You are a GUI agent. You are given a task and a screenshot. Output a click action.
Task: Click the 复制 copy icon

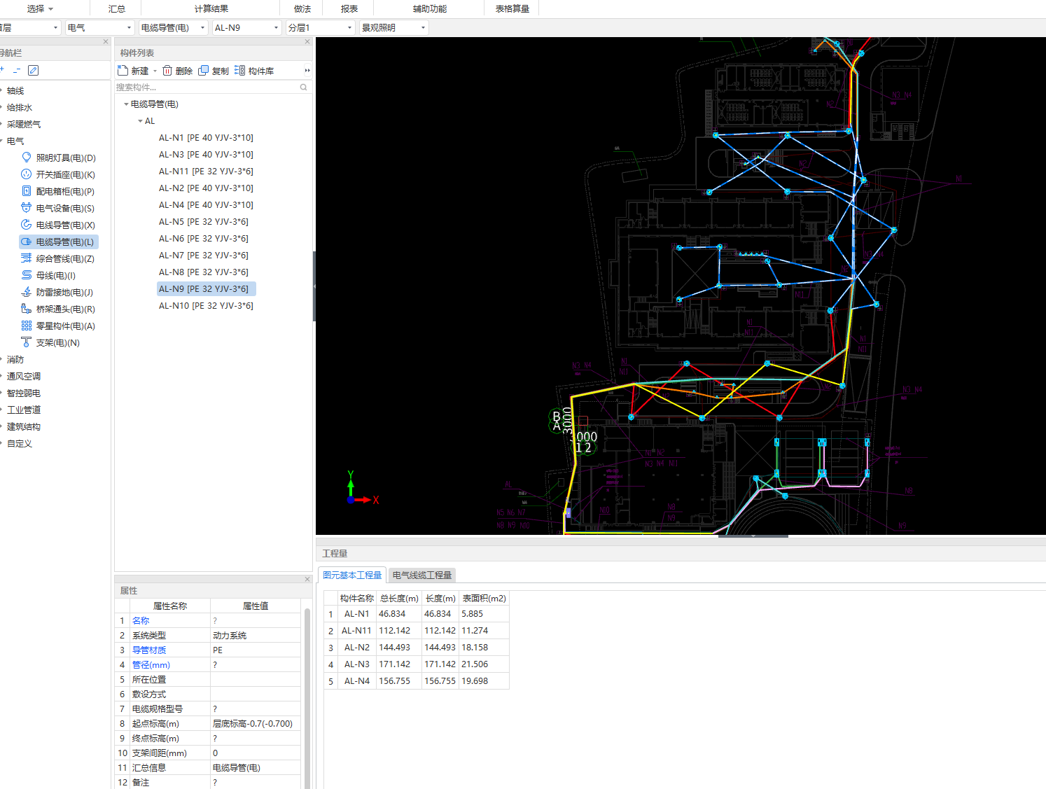[204, 71]
